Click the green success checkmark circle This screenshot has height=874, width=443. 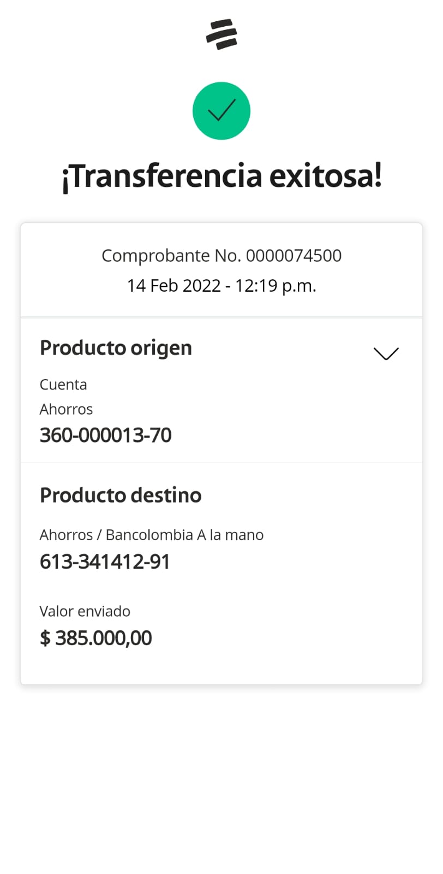pos(221,111)
